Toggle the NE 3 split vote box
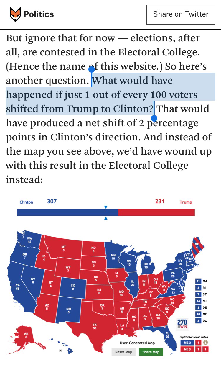Screen dimensions: 221x370 click(187, 349)
